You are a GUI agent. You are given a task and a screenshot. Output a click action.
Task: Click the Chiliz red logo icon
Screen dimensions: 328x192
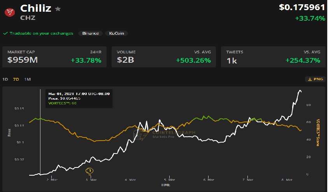[10, 12]
